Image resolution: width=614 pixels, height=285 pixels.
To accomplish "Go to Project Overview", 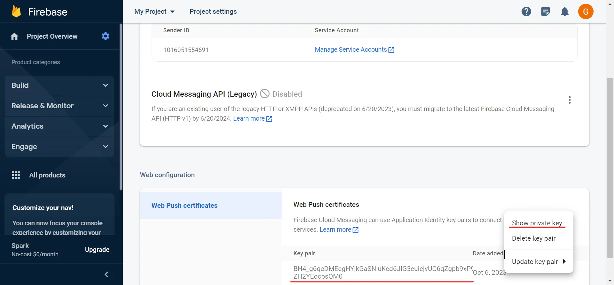I will [52, 36].
